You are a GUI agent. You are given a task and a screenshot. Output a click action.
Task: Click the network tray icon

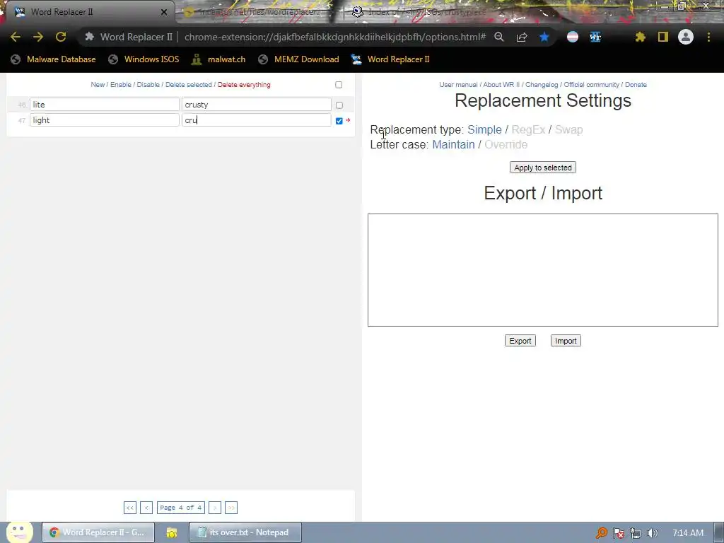pyautogui.click(x=636, y=533)
